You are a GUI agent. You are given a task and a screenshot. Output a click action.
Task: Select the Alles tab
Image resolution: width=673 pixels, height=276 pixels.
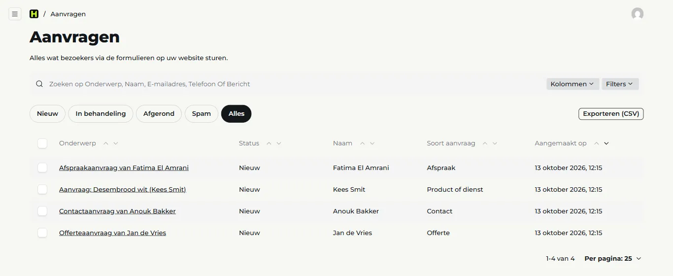tap(236, 113)
